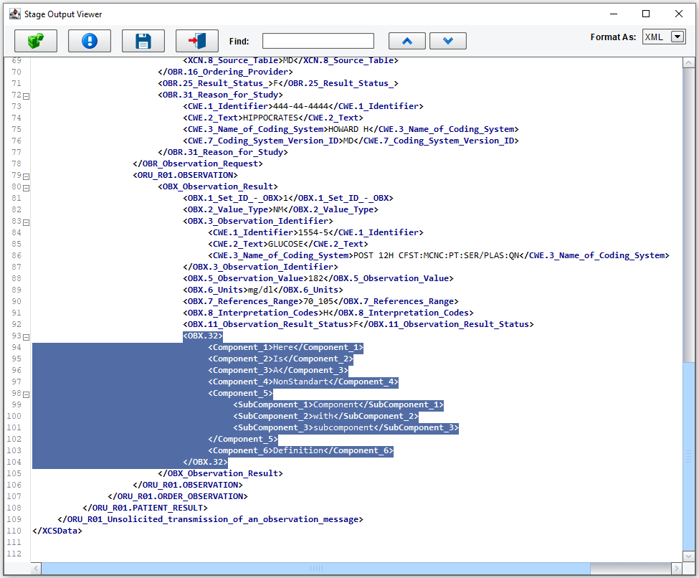Click the GLUCOSE CWE.2_Text line
Screen dimensions: 699x578
point(288,244)
